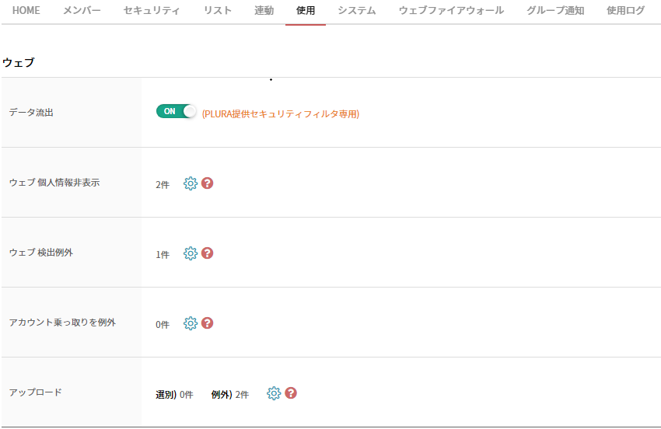
Task: Open settings gear for アップロード row
Action: point(274,393)
